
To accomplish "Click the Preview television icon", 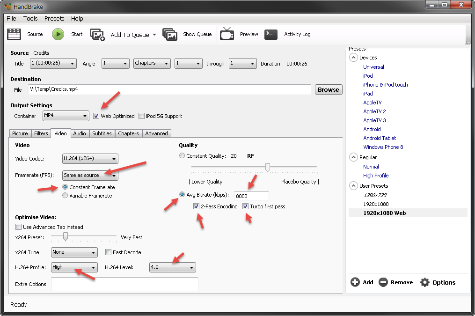I will tap(227, 34).
